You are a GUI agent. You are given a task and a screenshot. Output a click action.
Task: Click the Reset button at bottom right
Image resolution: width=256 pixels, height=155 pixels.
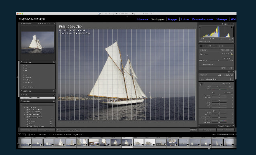pos(226,130)
